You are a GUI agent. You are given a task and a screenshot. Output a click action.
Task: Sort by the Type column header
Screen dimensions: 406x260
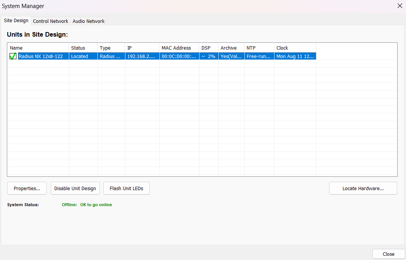point(111,48)
